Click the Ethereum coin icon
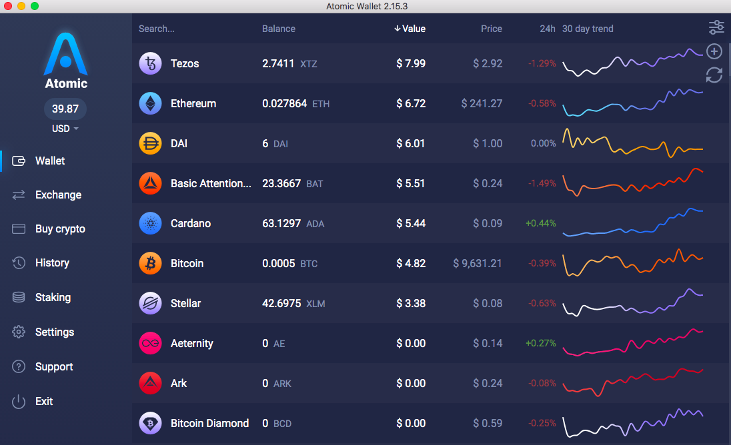 coord(150,103)
